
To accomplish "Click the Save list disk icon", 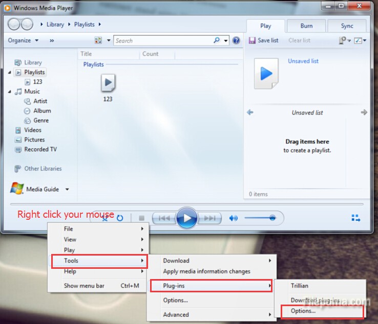I will coord(252,40).
